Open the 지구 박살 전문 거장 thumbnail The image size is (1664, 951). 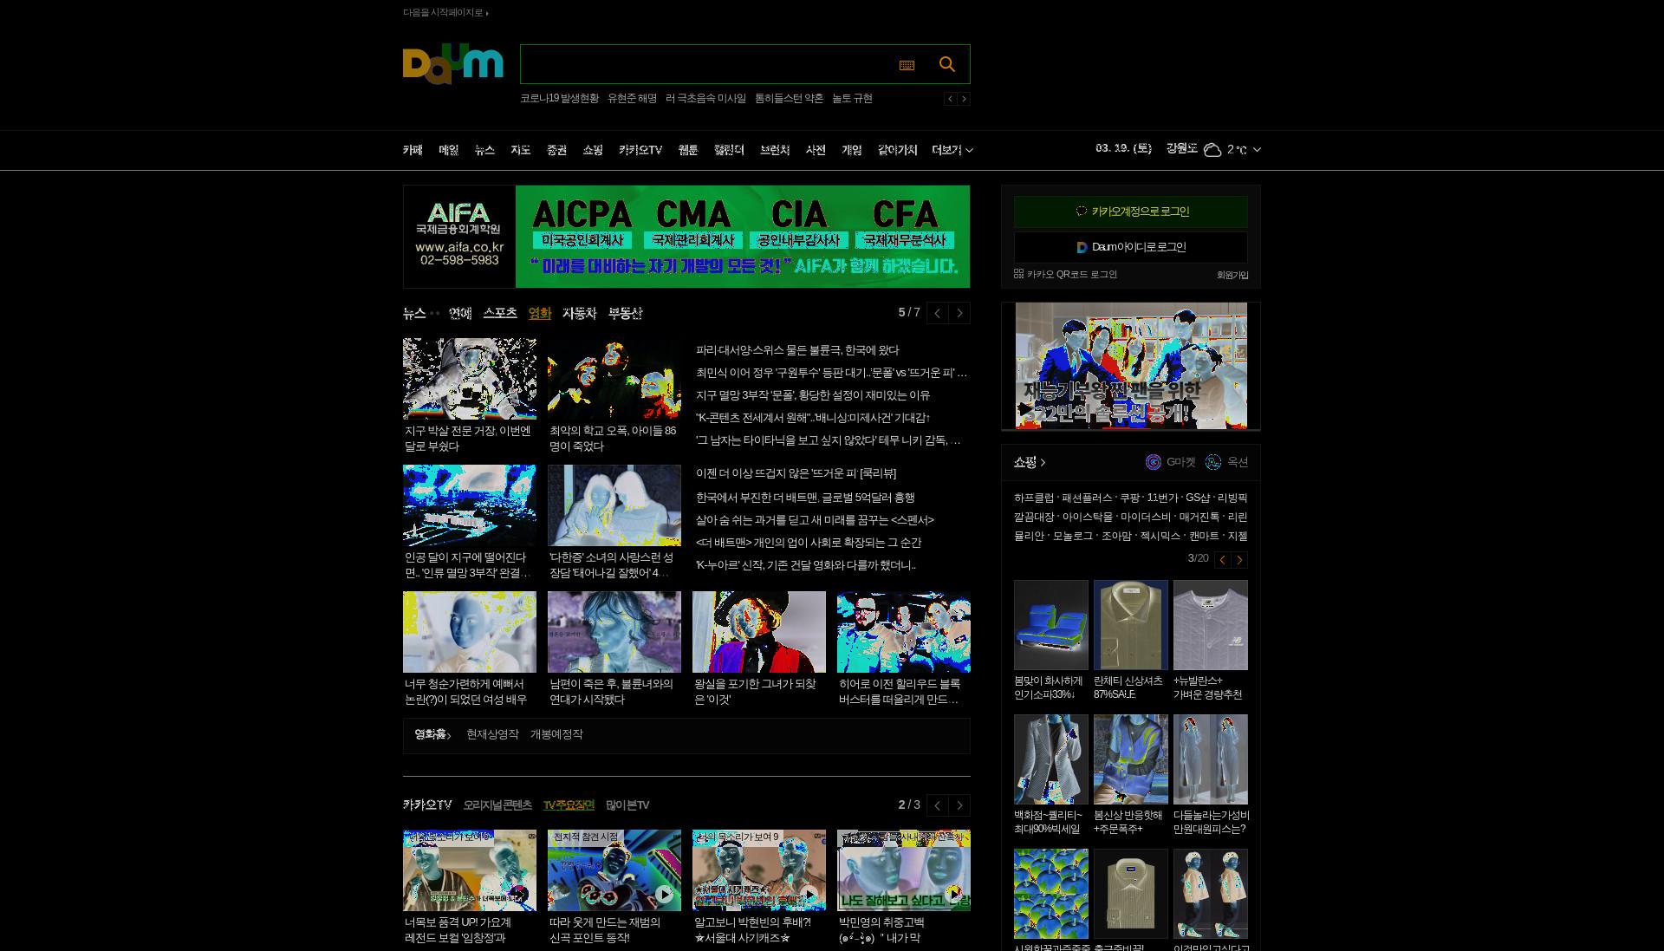(470, 379)
